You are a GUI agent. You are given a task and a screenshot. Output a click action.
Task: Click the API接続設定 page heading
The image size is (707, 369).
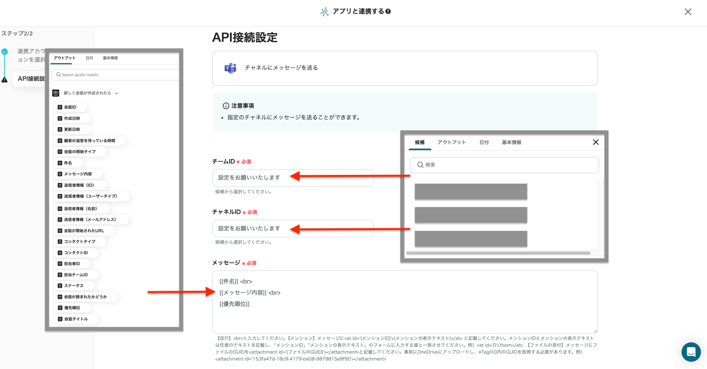click(245, 38)
